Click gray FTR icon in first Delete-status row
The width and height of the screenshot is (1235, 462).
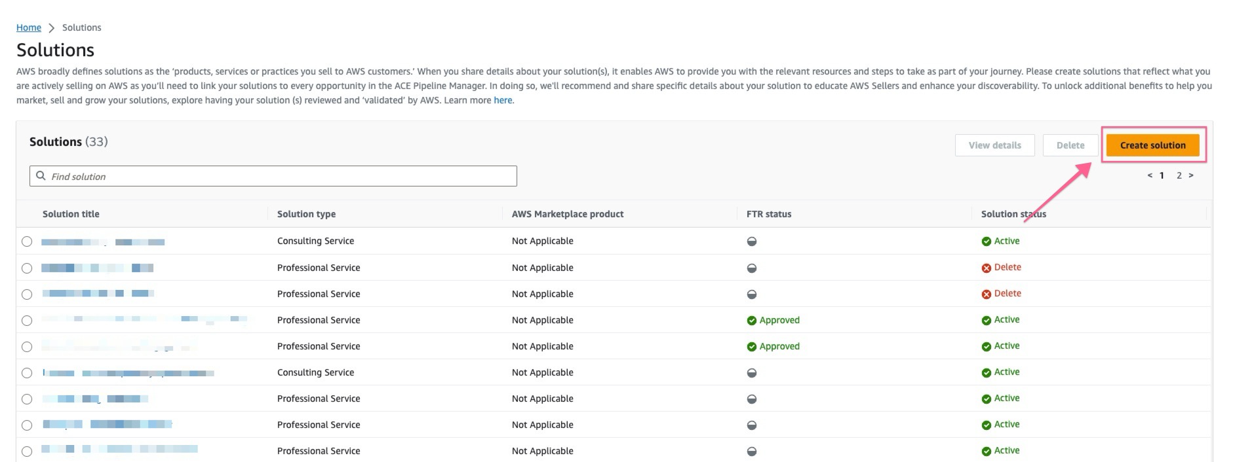click(x=751, y=268)
